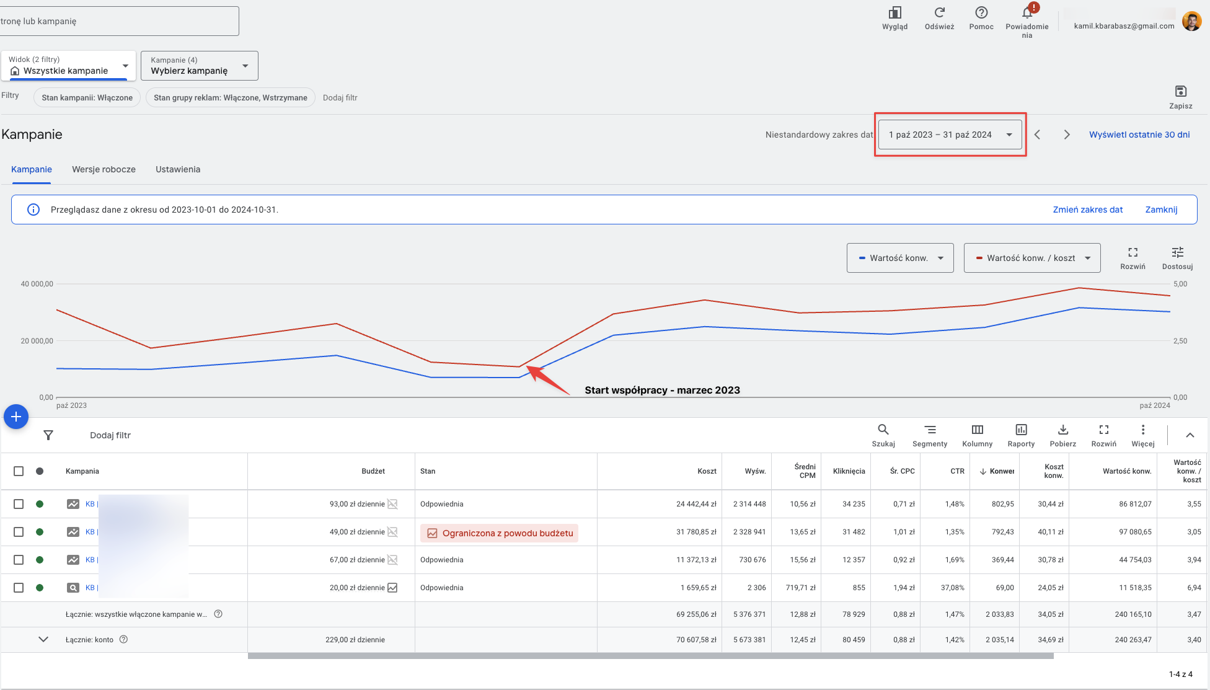Click budget chart icon in 93,00 zł row

pos(392,504)
